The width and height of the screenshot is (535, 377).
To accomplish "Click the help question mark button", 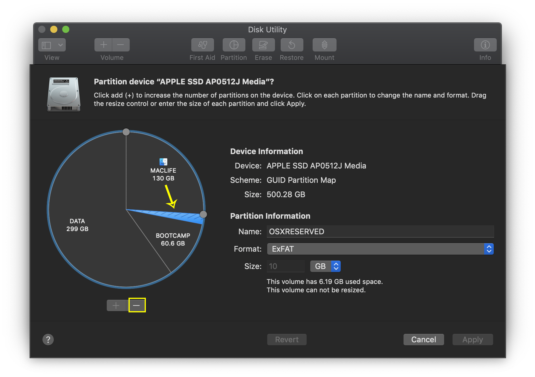I will tap(48, 340).
